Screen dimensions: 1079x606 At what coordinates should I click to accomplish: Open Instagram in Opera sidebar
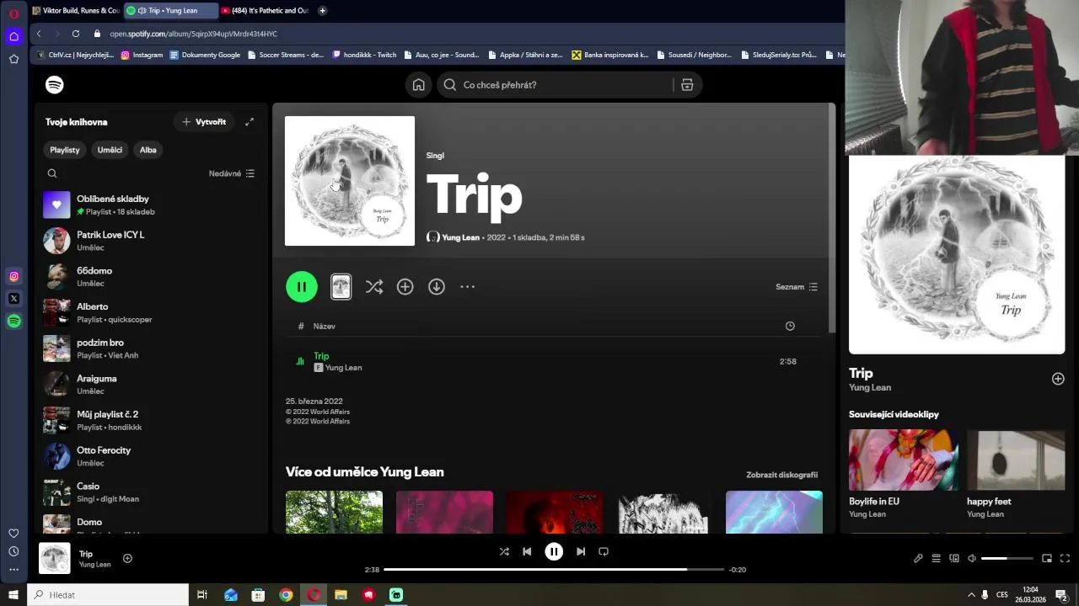pyautogui.click(x=13, y=276)
